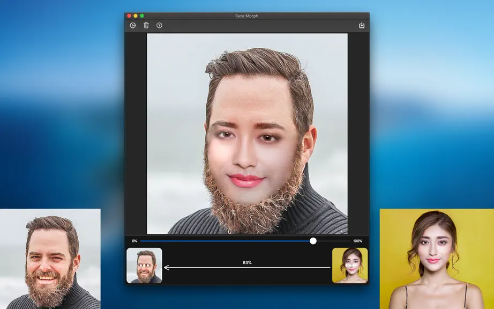Click the 83% morph value text
The height and width of the screenshot is (309, 494).
[x=247, y=263]
